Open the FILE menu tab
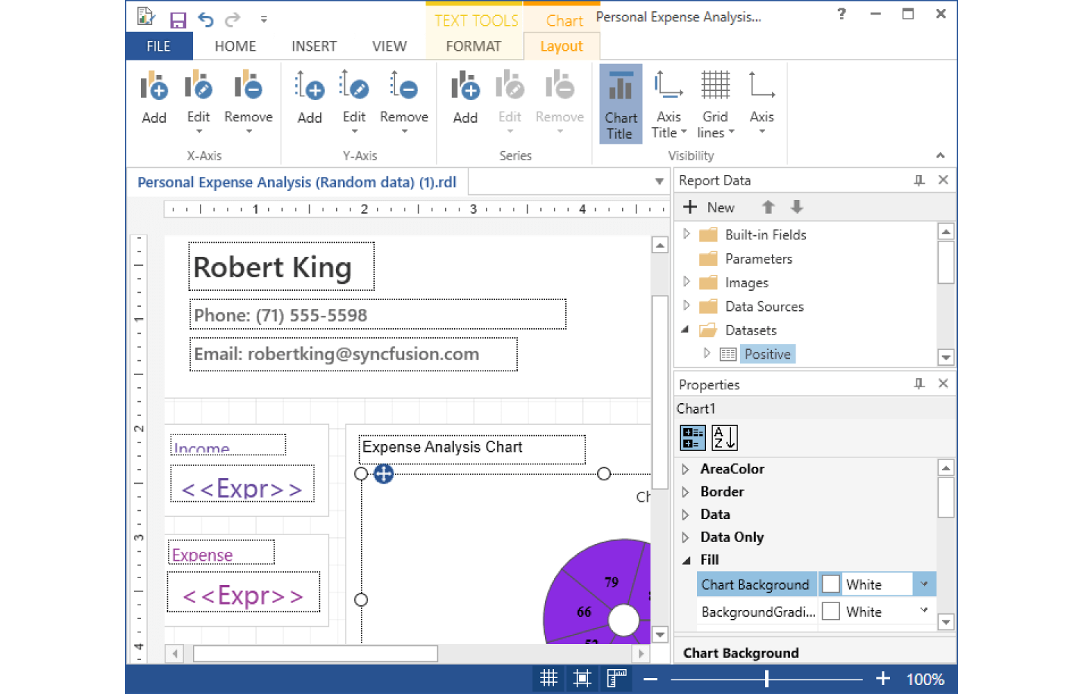This screenshot has width=1083, height=694. 158,46
